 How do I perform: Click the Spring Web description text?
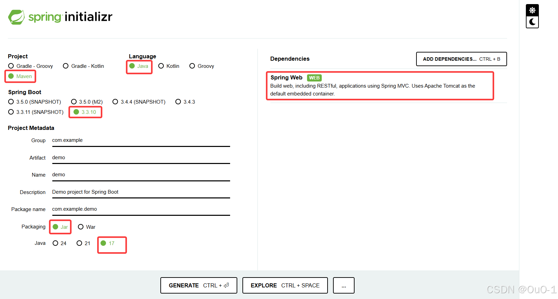(x=372, y=90)
